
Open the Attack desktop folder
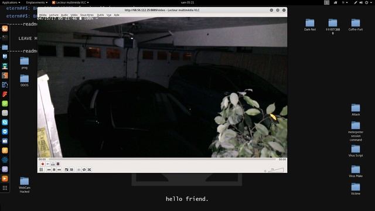click(x=356, y=110)
